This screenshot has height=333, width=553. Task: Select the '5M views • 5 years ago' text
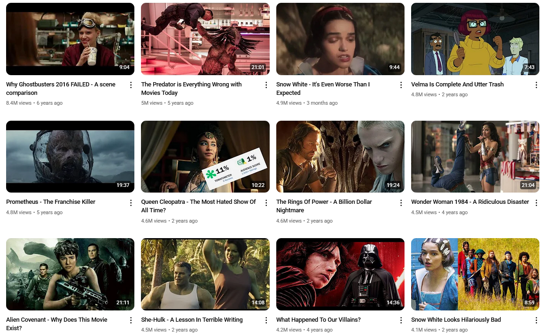tap(167, 103)
